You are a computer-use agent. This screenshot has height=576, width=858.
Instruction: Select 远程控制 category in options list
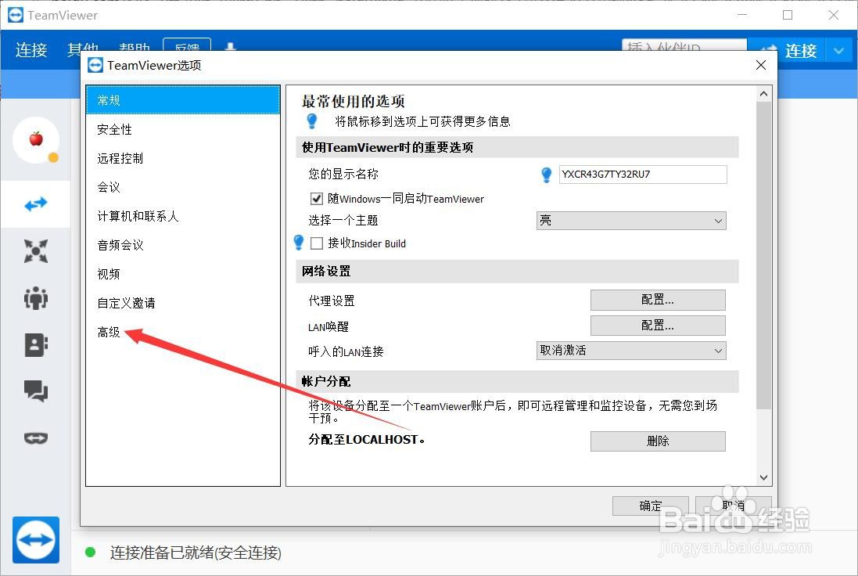pyautogui.click(x=183, y=158)
